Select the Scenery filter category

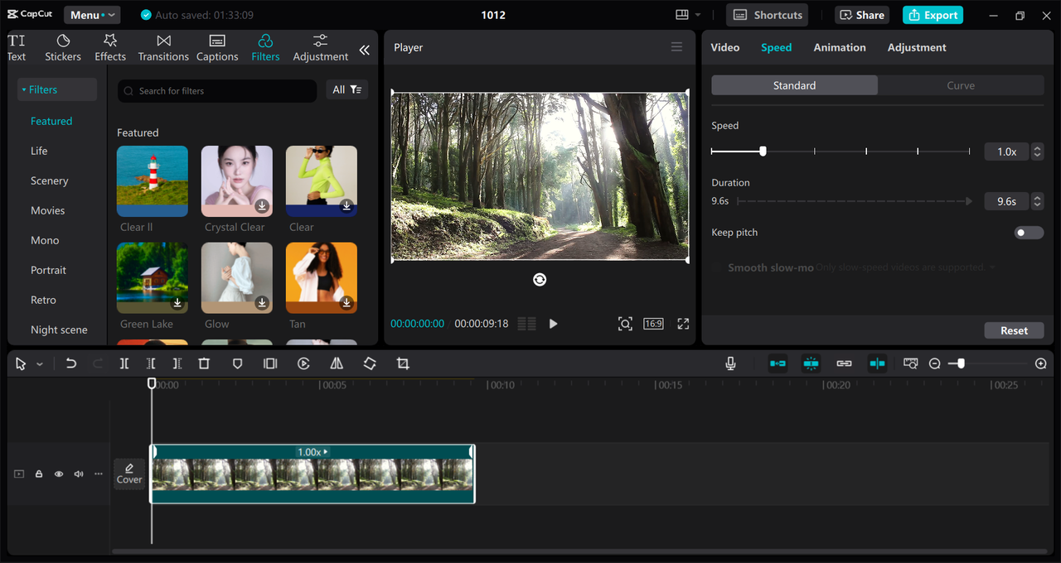point(50,180)
